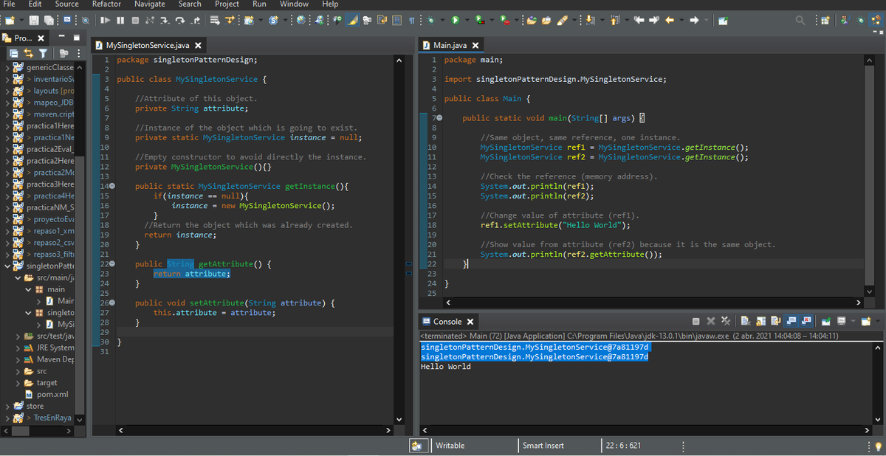Click the green Run button

(x=456, y=20)
